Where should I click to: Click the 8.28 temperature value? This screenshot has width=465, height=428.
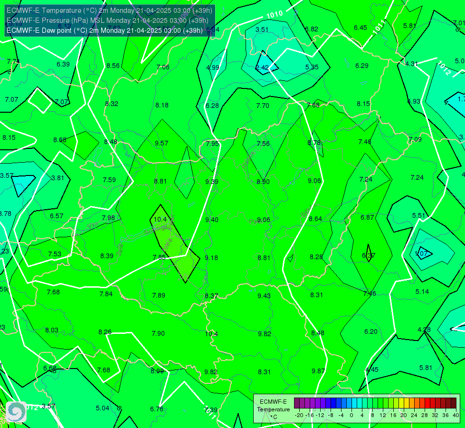pos(316,257)
